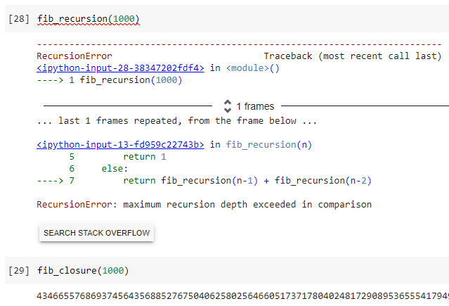Click the up-down chevron beside "1 frames"
Screen dimensions: 449x306
coord(227,106)
